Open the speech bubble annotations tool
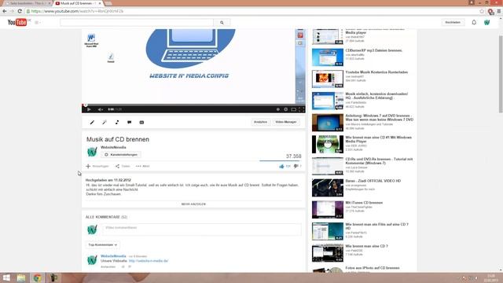The height and width of the screenshot is (283, 503). (129, 123)
